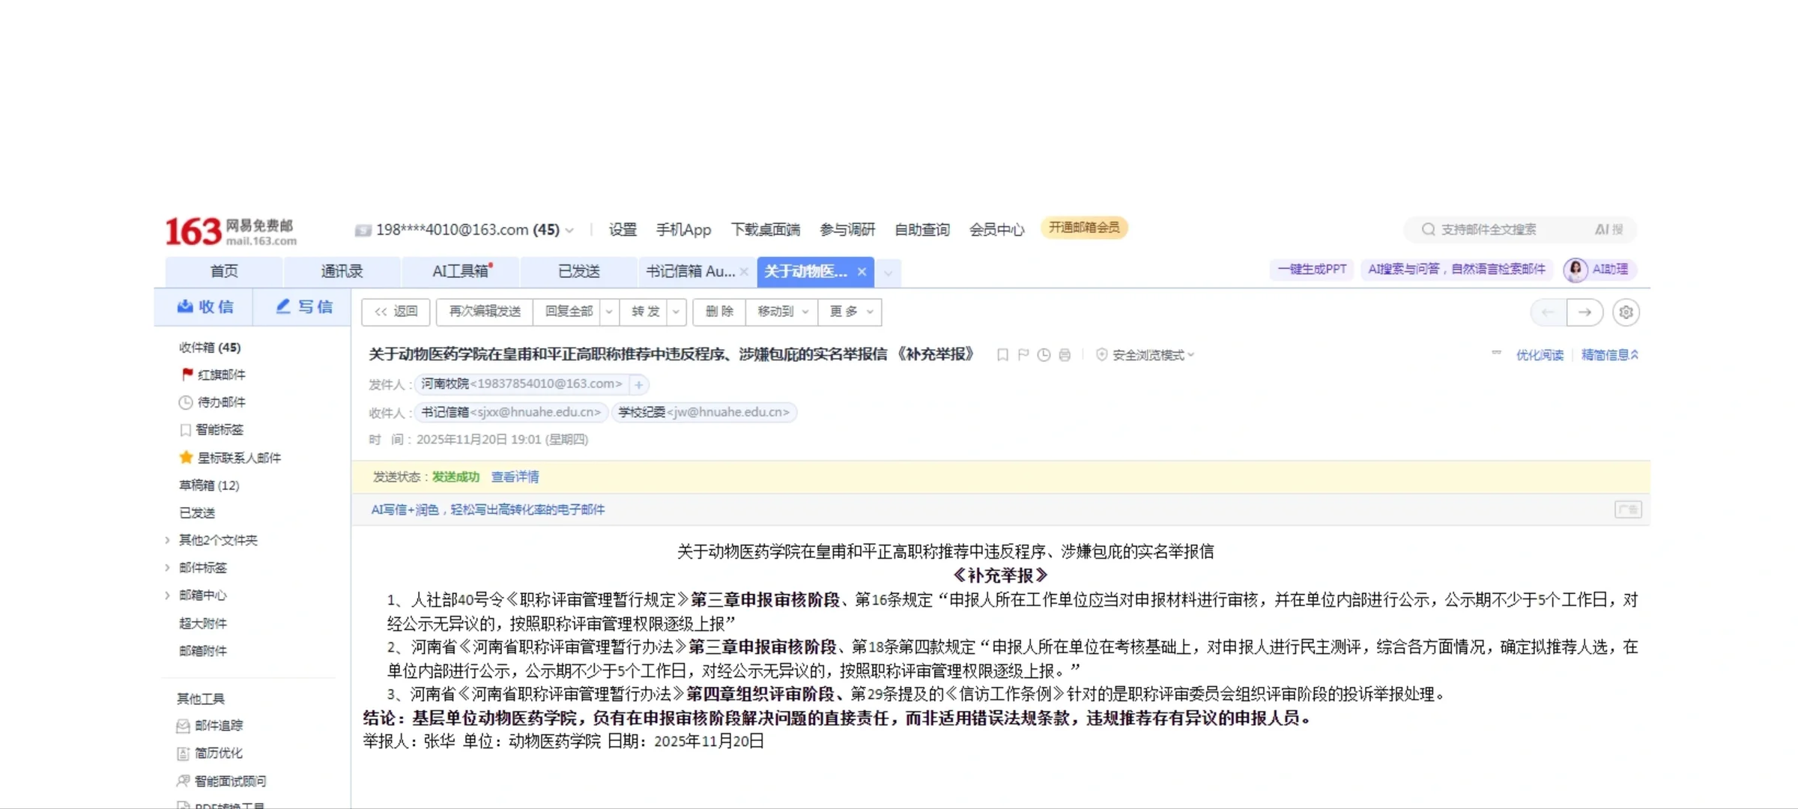Click the 查看详情 details link

pyautogui.click(x=514, y=477)
